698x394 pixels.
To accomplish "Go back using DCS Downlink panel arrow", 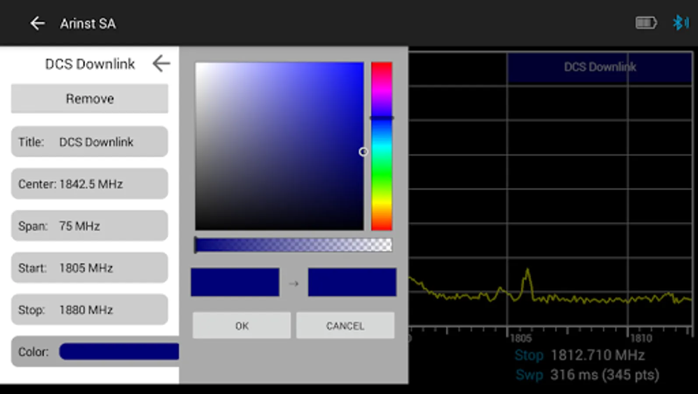I will (x=161, y=63).
